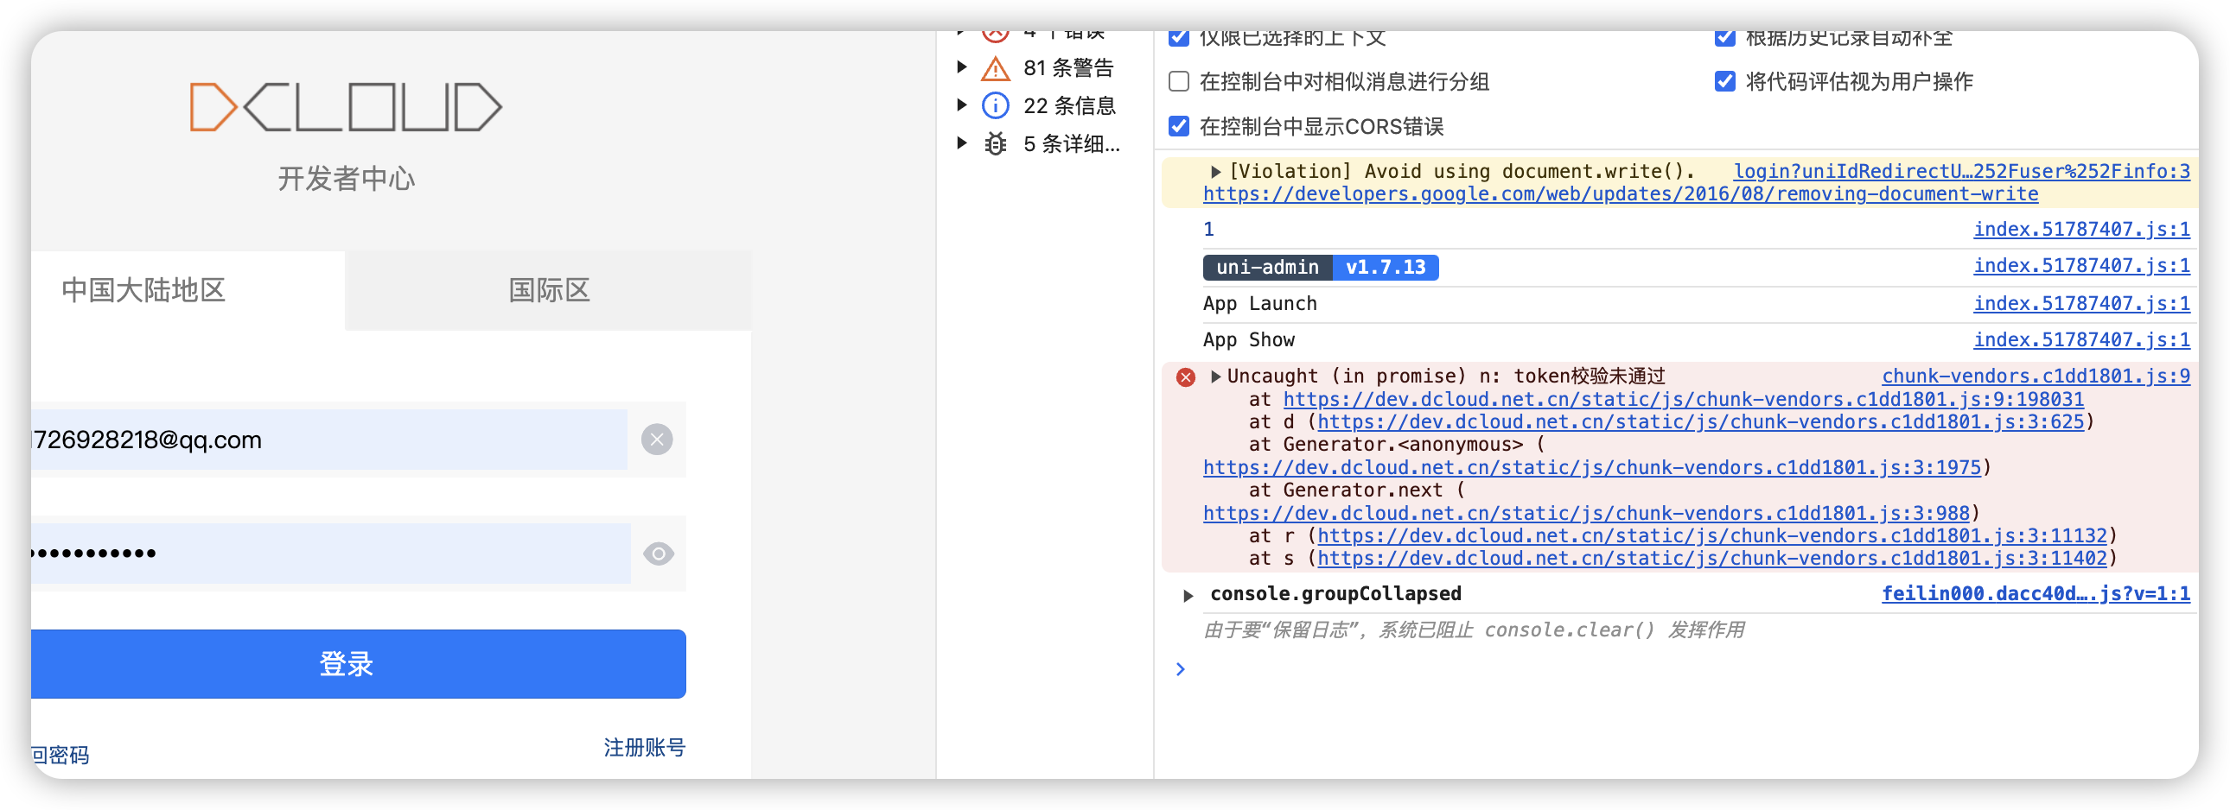Click the DCloud logo
Image resolution: width=2230 pixels, height=810 pixels.
(x=347, y=107)
